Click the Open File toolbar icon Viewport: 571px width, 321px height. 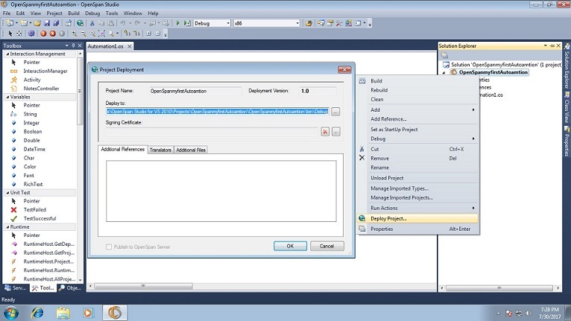(37, 23)
